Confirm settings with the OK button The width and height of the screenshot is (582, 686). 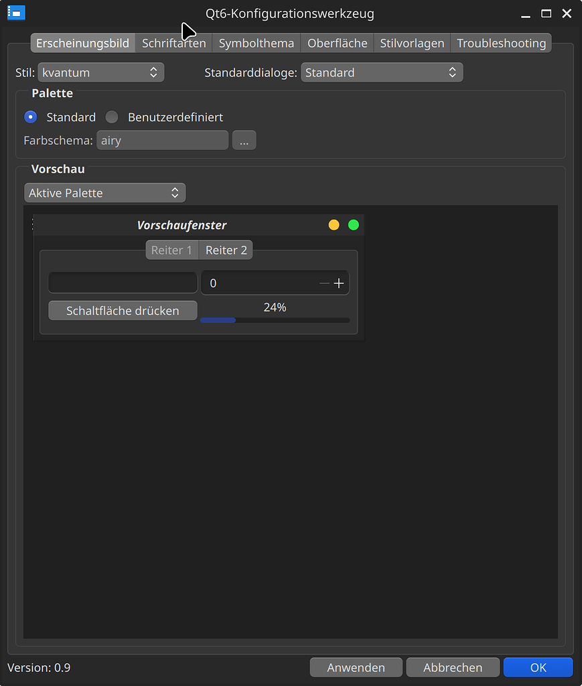click(x=538, y=667)
